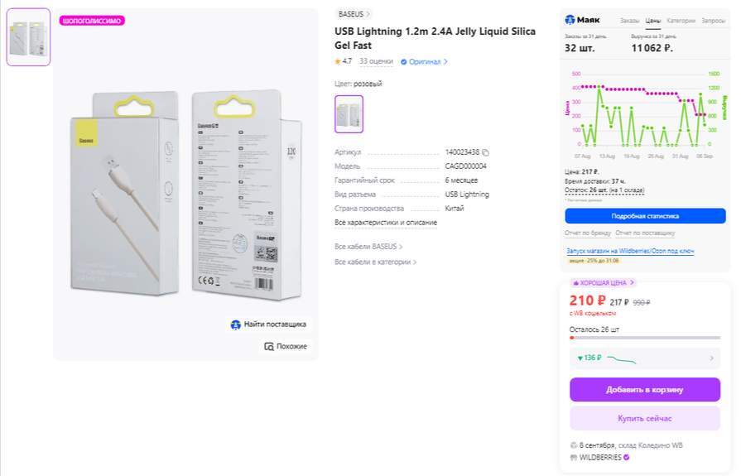Click the Похожие similar search icon

pos(269,346)
